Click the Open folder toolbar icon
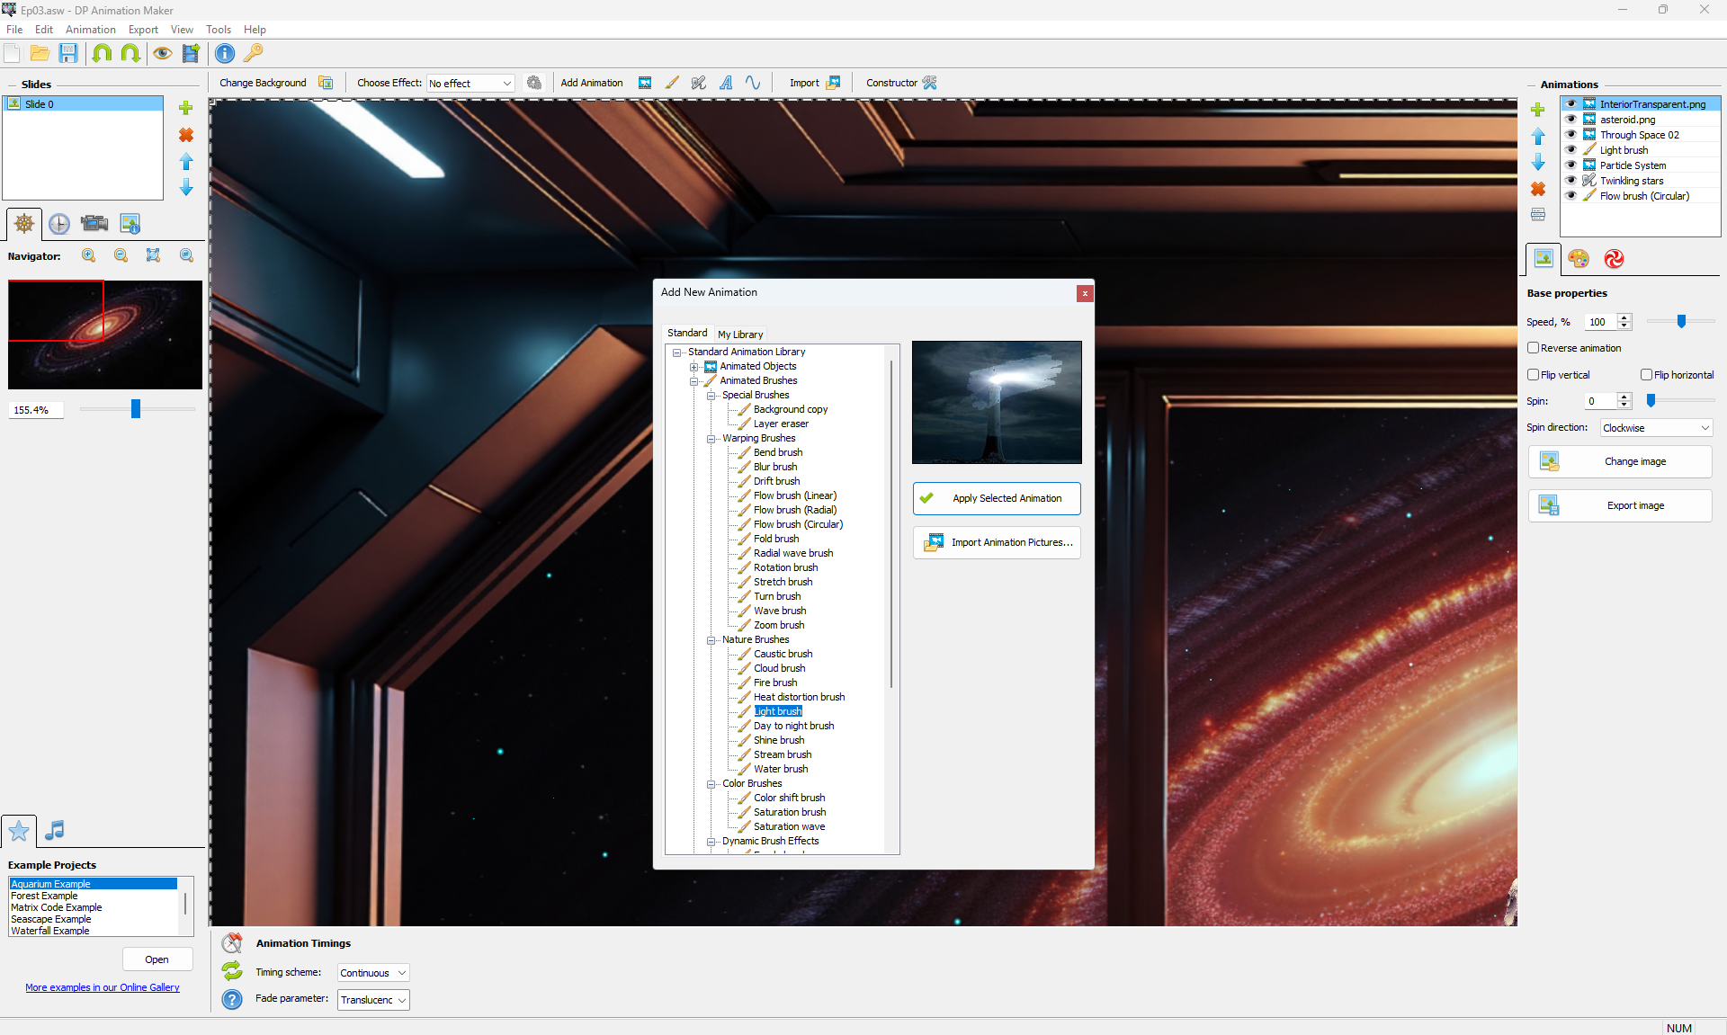Screen dimensions: 1727x1035 tap(40, 54)
